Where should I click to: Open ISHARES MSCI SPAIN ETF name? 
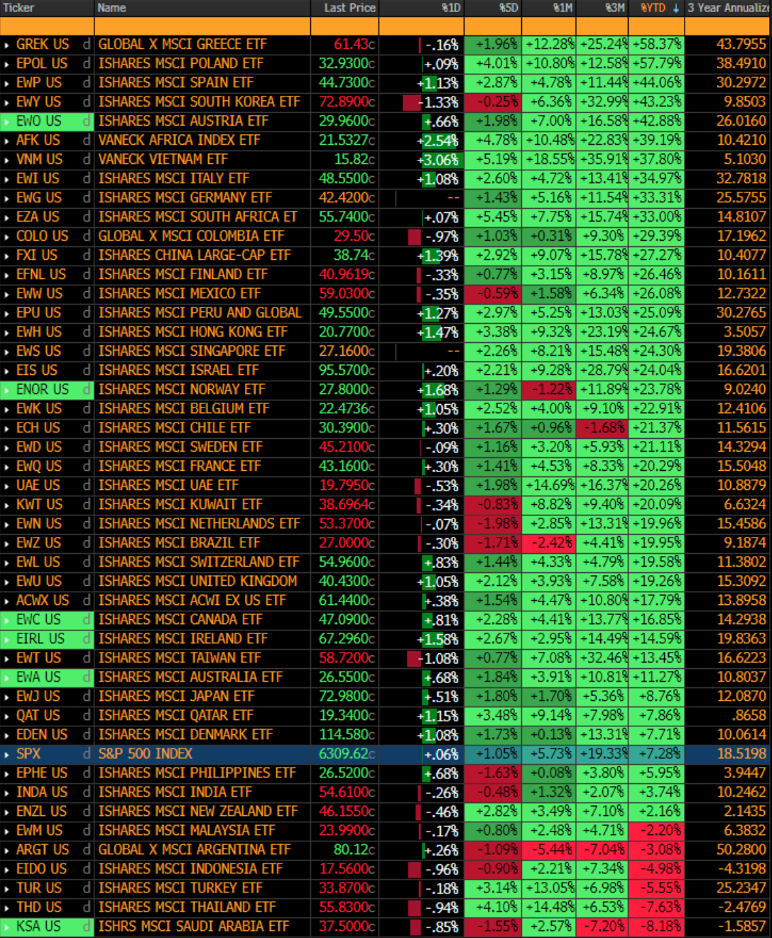(175, 83)
